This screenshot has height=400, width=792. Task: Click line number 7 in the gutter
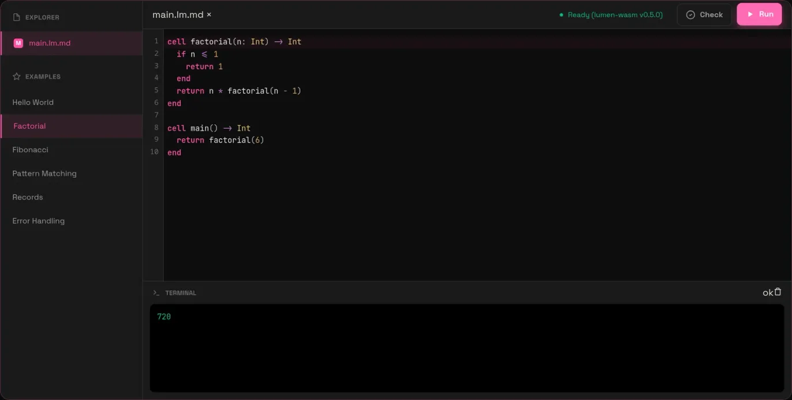[156, 115]
